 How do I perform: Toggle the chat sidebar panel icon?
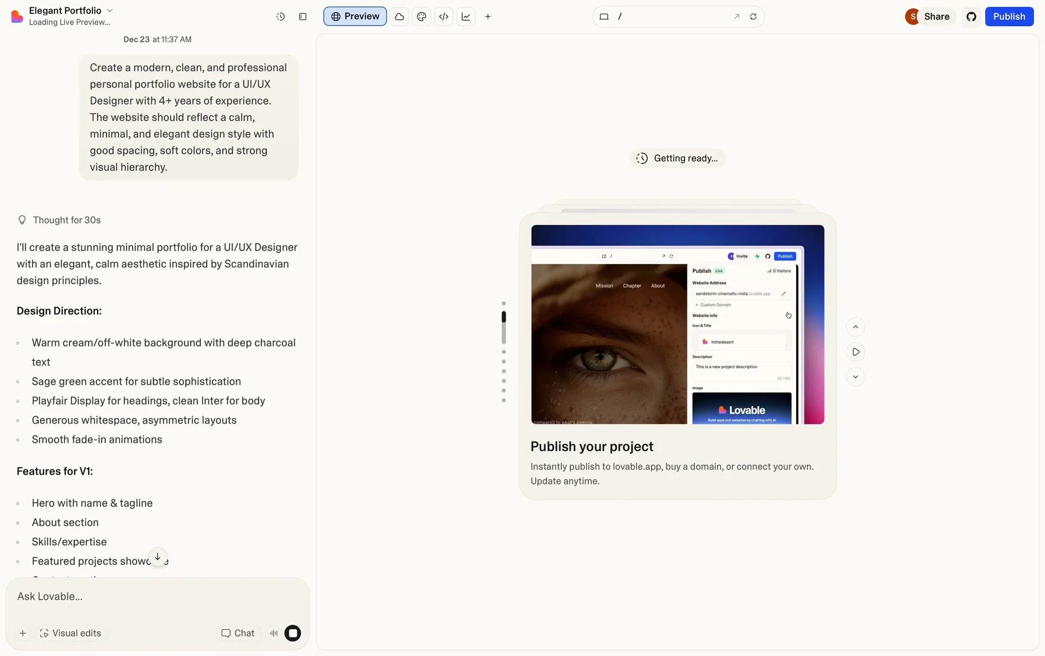tap(303, 17)
